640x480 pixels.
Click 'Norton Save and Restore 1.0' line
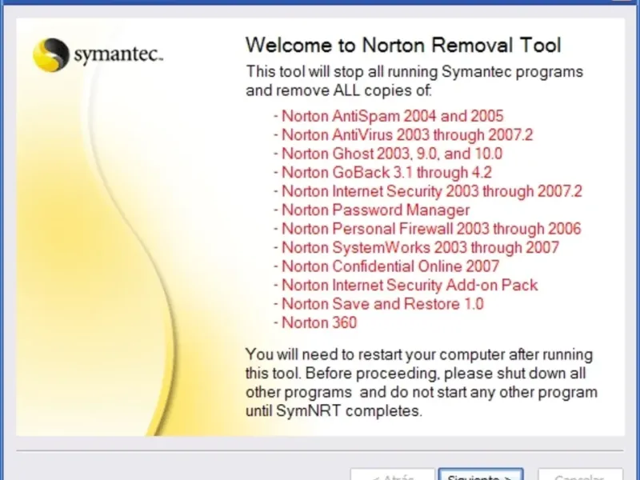pos(378,304)
